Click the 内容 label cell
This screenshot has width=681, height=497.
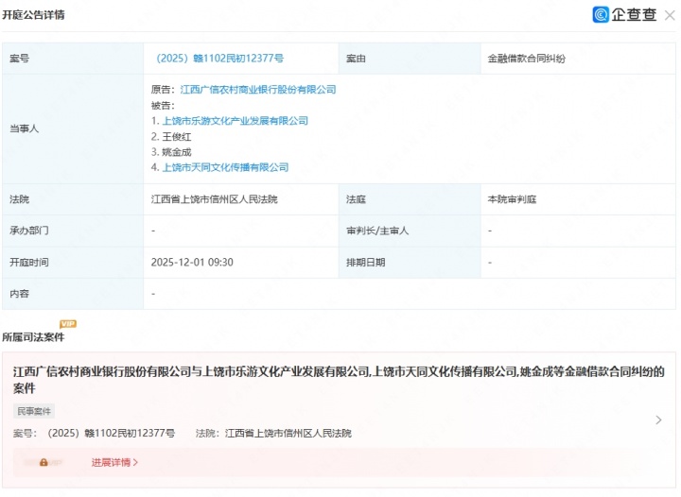(x=73, y=294)
